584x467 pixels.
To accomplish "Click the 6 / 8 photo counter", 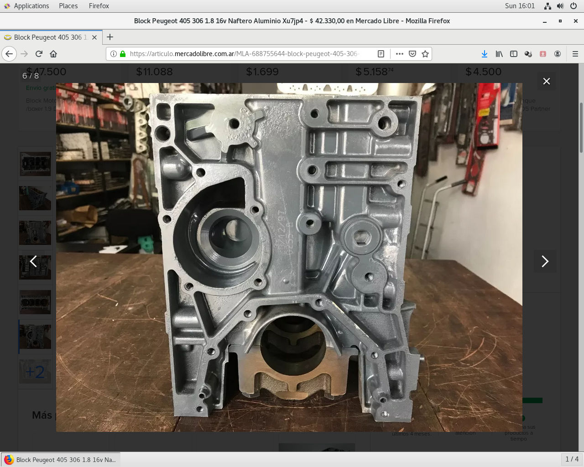I will [31, 76].
